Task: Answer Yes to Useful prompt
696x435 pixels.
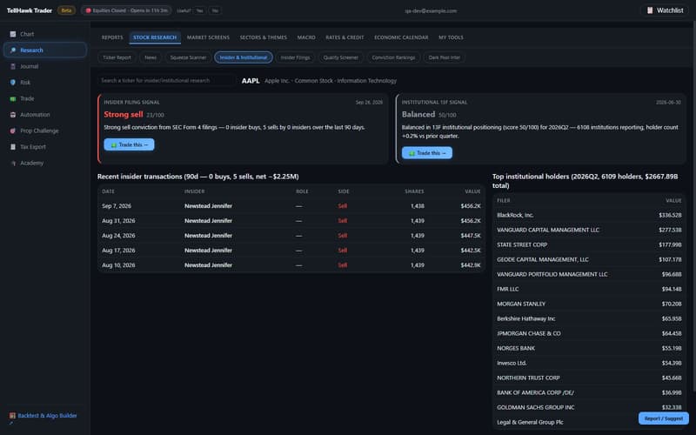Action: (199, 10)
